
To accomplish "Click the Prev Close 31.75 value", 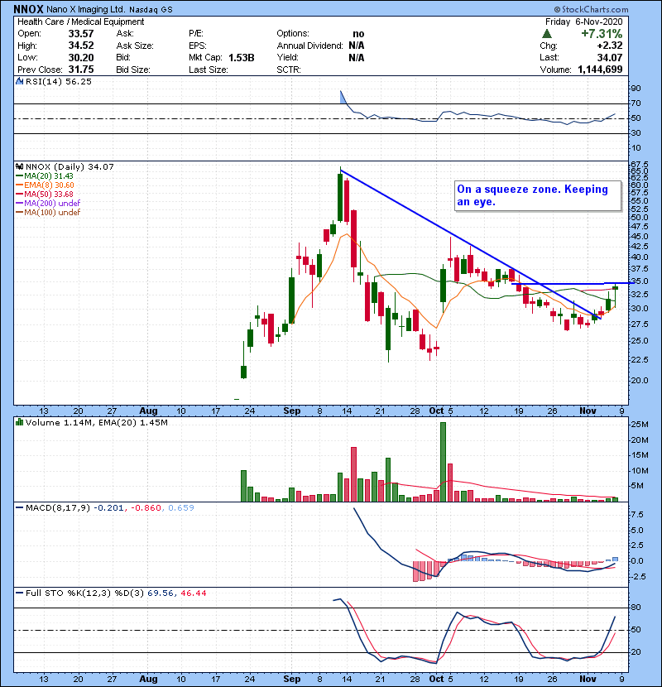I will click(81, 70).
